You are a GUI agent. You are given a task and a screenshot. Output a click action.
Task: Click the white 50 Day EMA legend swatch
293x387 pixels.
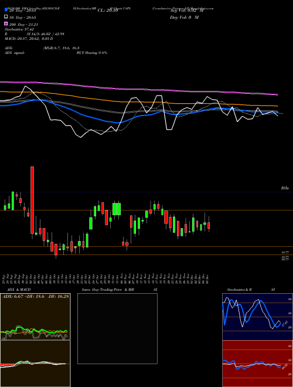click(x=6, y=17)
